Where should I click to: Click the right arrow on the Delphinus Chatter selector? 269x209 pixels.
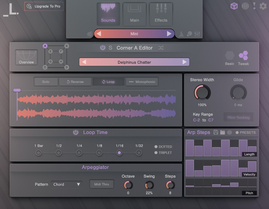(185, 62)
